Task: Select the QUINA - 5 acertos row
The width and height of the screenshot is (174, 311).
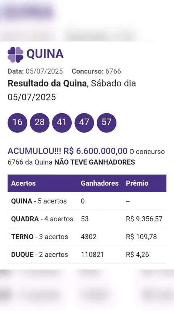Action: point(87,201)
